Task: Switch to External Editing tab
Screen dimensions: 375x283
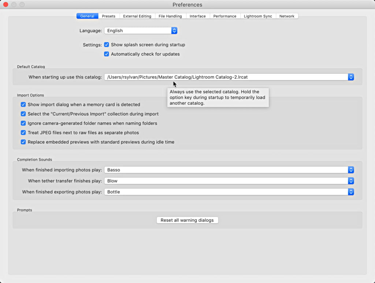Action: [x=137, y=16]
